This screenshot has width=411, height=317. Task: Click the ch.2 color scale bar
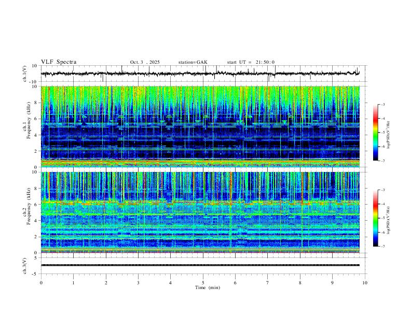point(376,218)
